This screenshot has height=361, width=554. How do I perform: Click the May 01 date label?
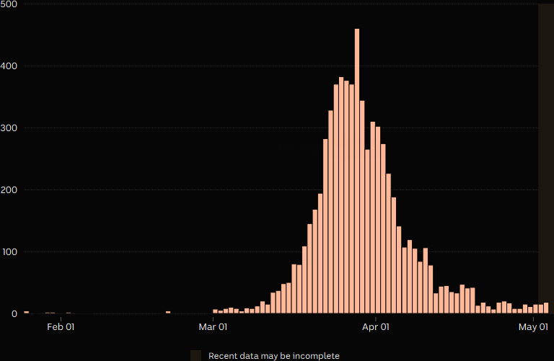coord(533,327)
